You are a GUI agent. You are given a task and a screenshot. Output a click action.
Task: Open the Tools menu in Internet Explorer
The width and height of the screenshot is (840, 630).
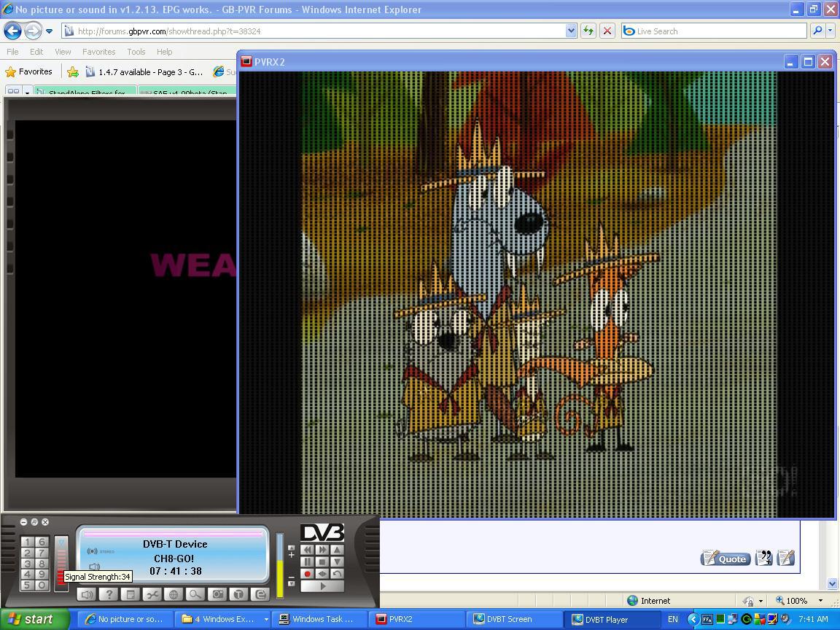136,52
